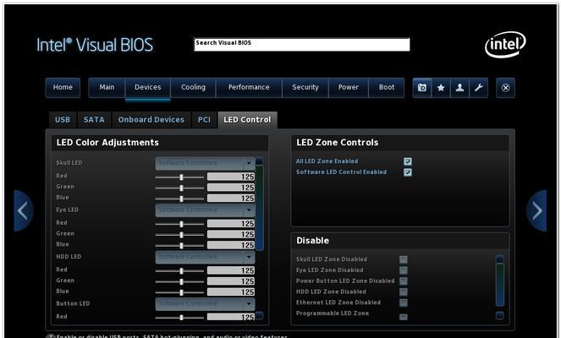Open the Security menu tab
Image resolution: width=561 pixels, height=338 pixels.
305,88
